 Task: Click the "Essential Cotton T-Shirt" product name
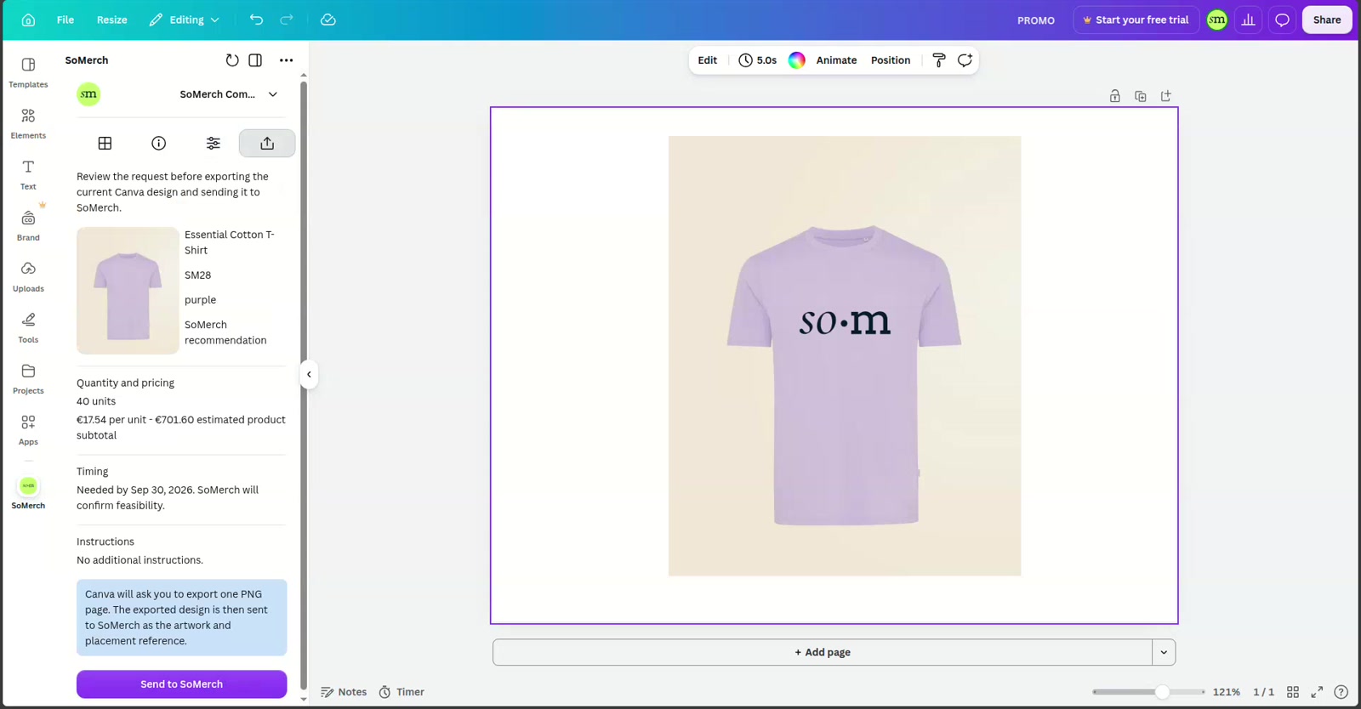tap(230, 242)
